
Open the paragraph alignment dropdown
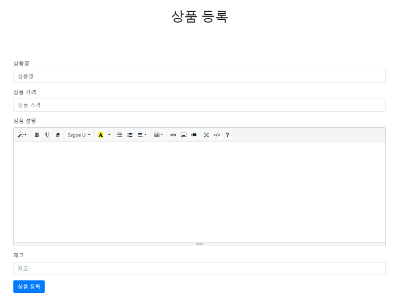(x=142, y=135)
